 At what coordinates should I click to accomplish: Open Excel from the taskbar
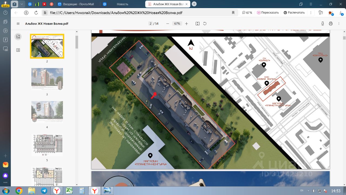click(69, 191)
